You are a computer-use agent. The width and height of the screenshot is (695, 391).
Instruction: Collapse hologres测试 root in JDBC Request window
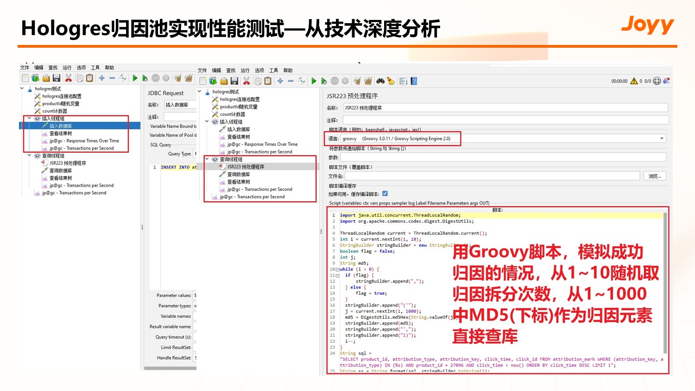point(22,88)
